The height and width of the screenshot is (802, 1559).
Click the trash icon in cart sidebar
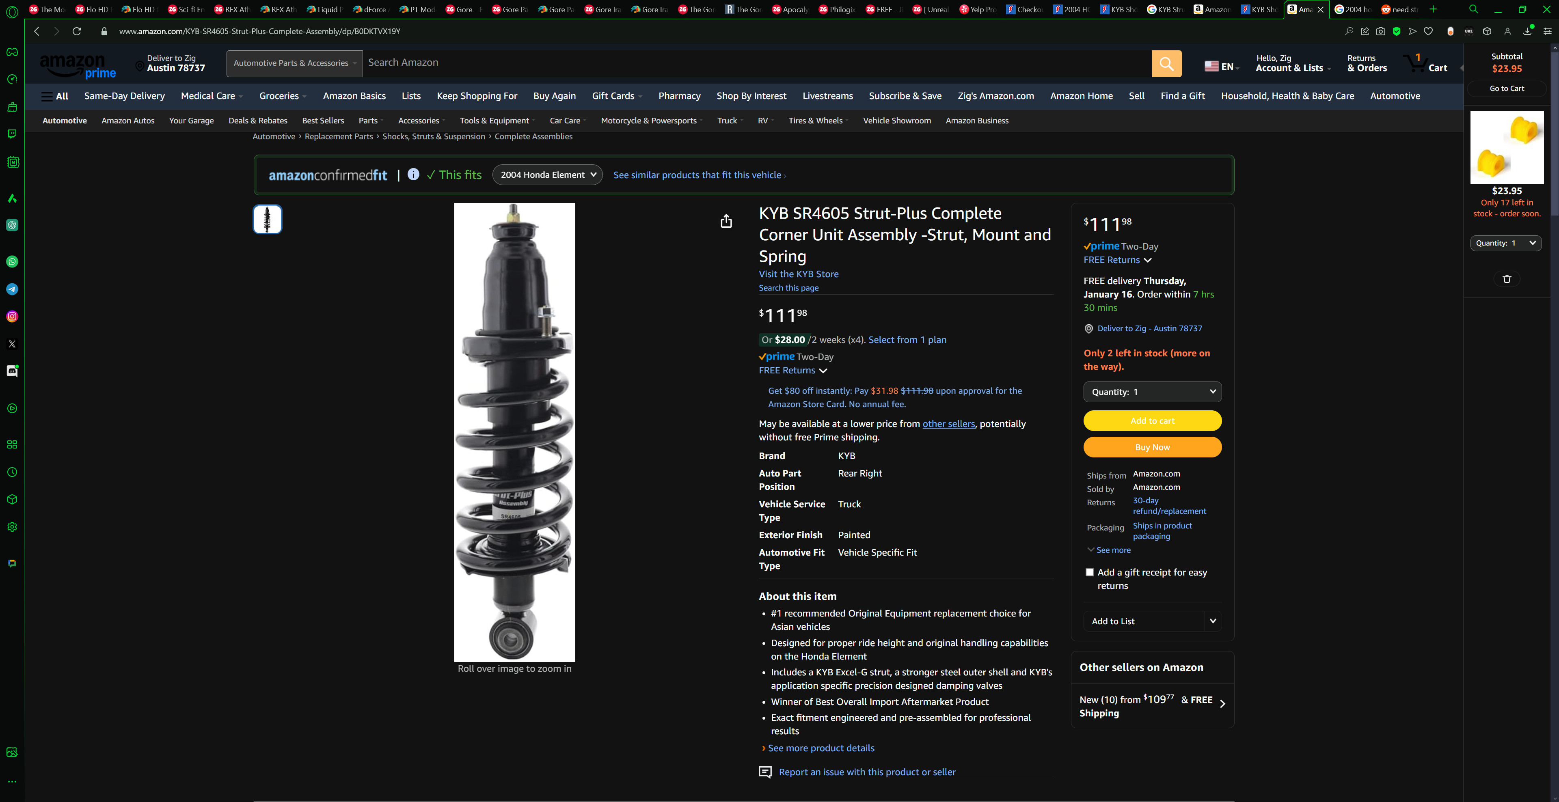tap(1507, 279)
